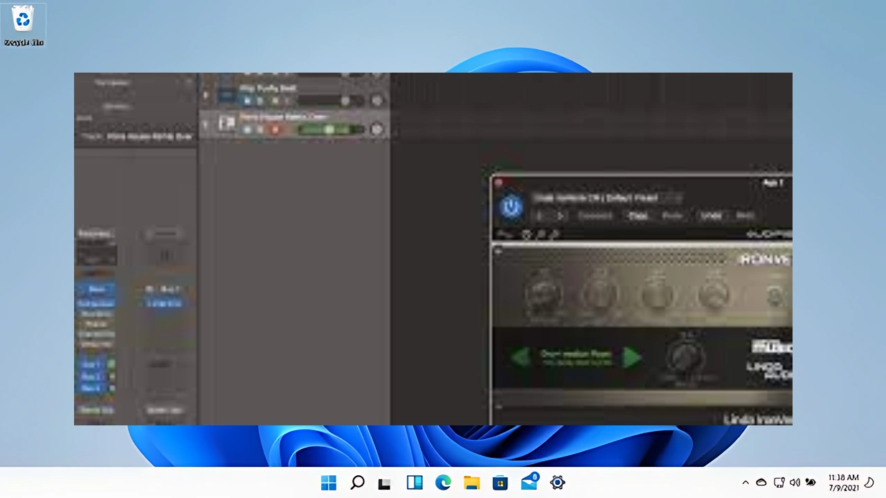Close the amp plug-in window

click(x=498, y=183)
